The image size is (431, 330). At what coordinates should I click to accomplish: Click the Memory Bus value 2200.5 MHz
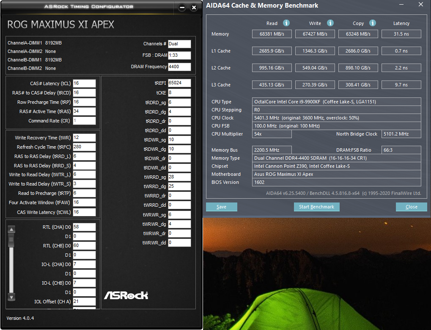pyautogui.click(x=272, y=150)
